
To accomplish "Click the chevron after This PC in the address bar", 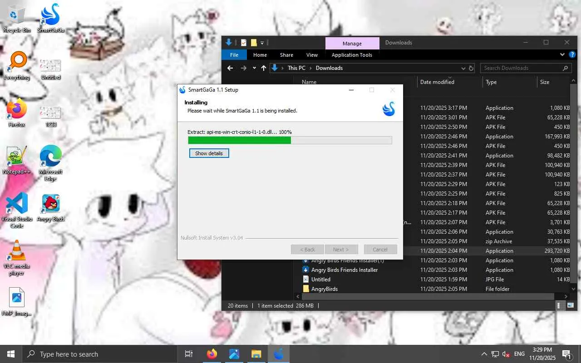I will coord(311,68).
